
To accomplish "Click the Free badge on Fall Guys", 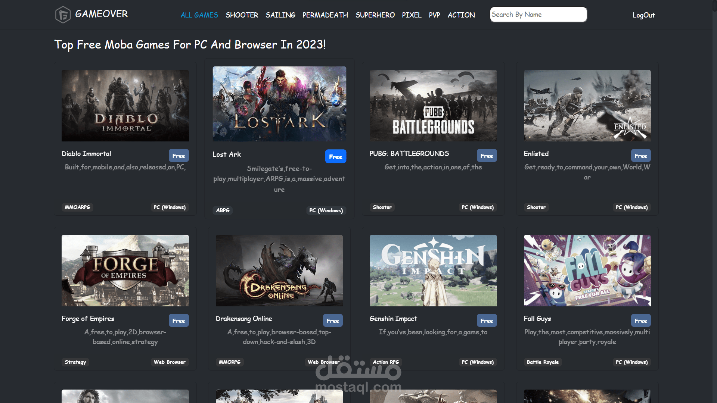I will [641, 321].
